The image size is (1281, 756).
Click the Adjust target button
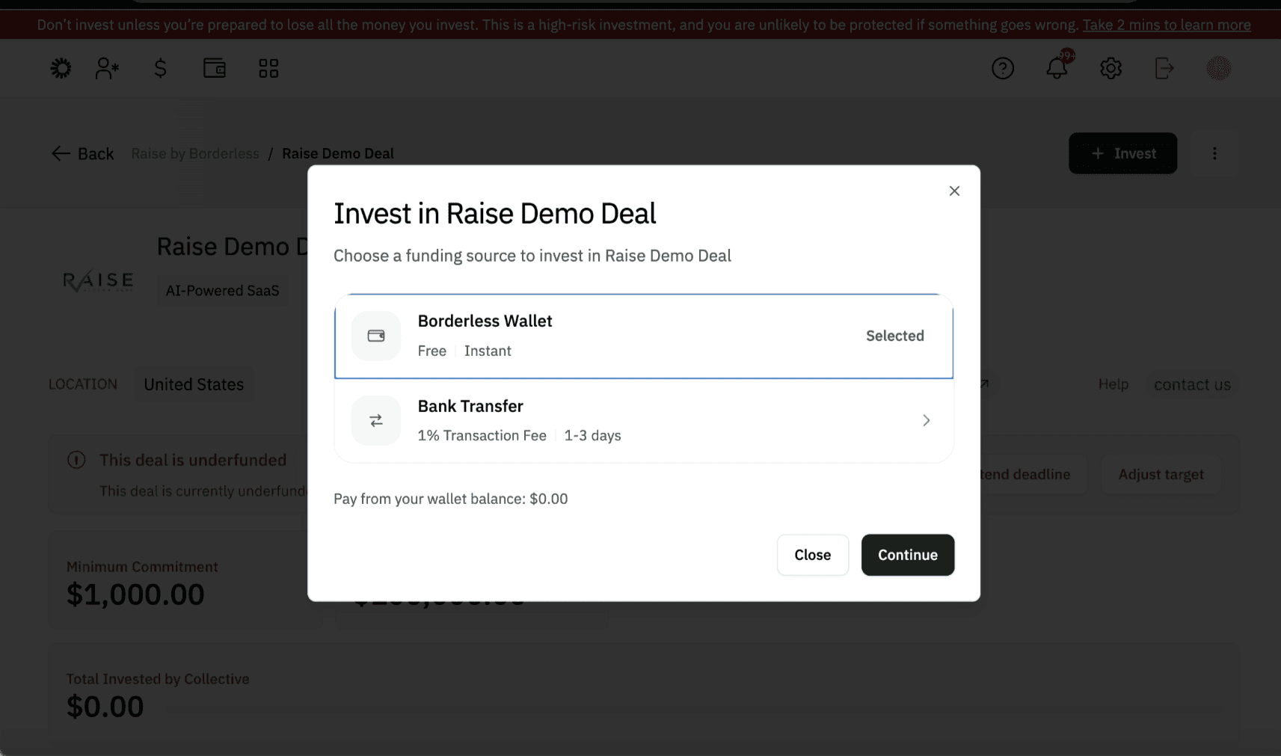tap(1161, 474)
